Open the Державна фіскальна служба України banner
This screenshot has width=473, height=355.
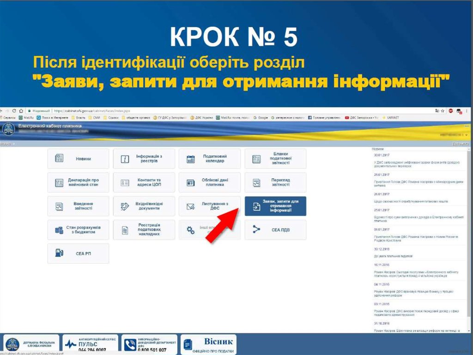click(30, 344)
